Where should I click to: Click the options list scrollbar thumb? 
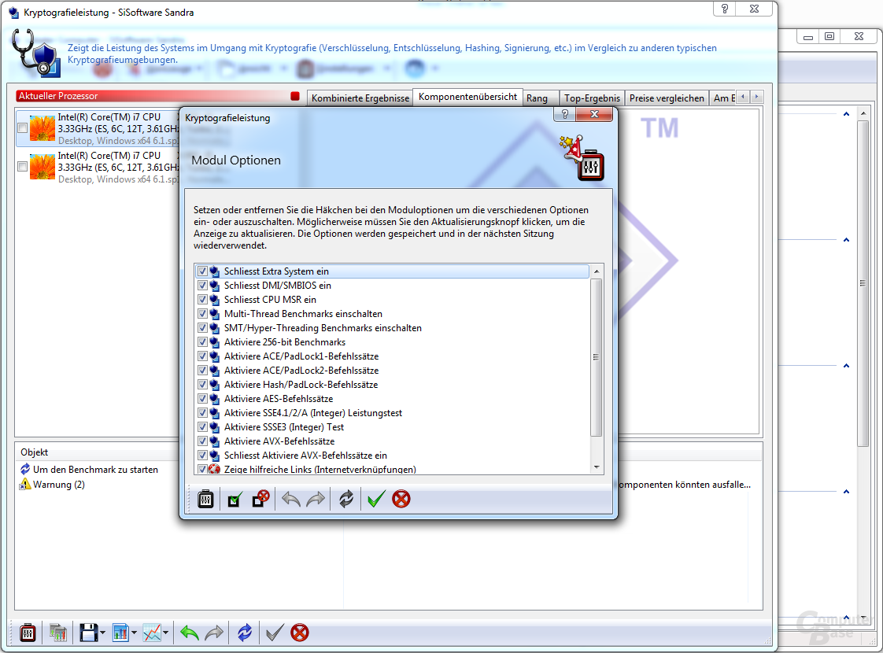tap(597, 357)
